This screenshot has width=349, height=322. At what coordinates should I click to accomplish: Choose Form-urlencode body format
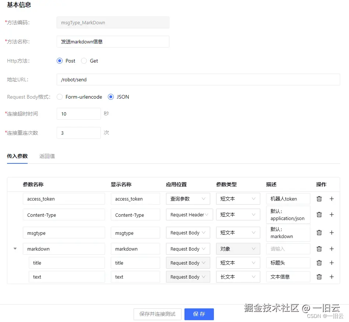click(x=60, y=97)
